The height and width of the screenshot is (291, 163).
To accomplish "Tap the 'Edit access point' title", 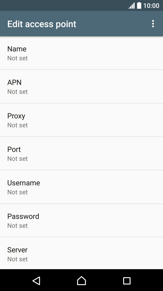I will point(42,24).
